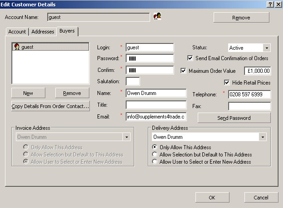Disable Hide Retail Prices checkbox
Viewport: 283px width, 208px height.
pos(227,83)
